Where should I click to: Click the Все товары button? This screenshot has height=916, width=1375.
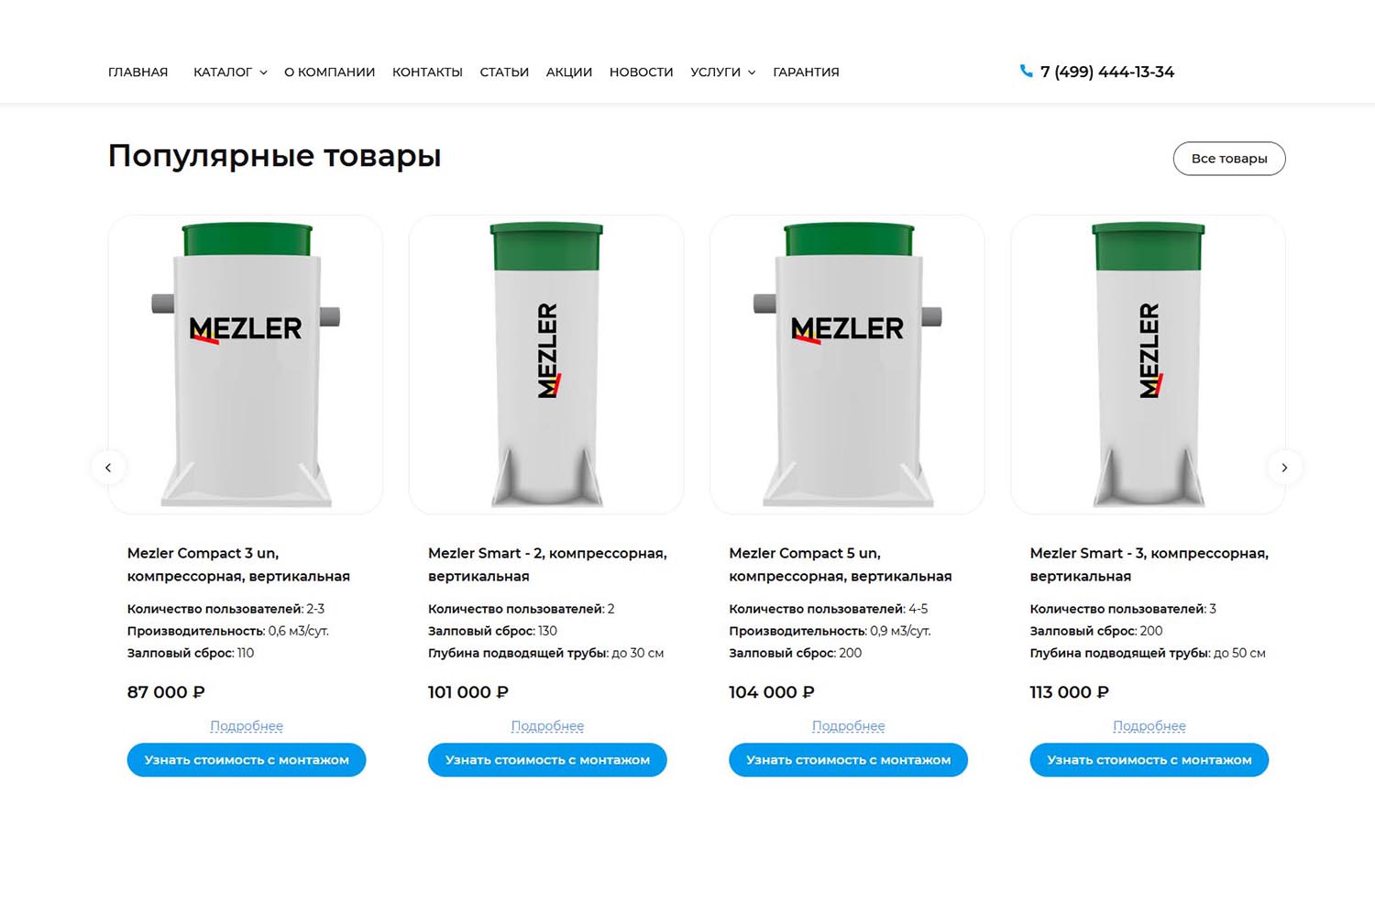pyautogui.click(x=1229, y=159)
